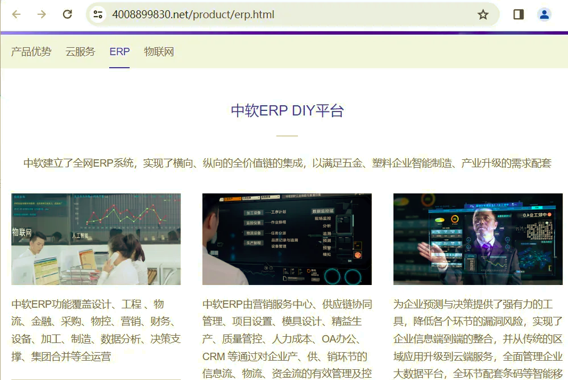Click the 中软建立了全网ERP系统 subtitle text

[x=287, y=163]
